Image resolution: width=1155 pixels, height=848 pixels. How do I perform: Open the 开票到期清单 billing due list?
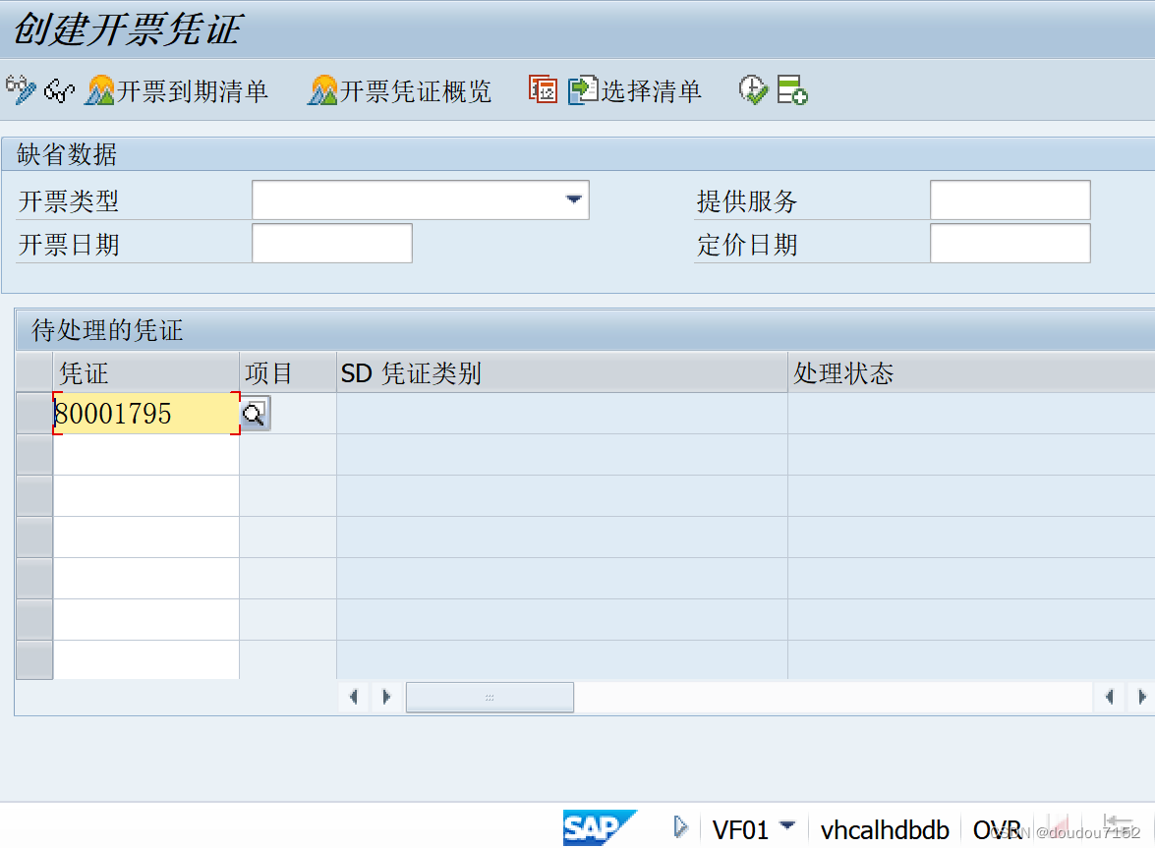179,90
